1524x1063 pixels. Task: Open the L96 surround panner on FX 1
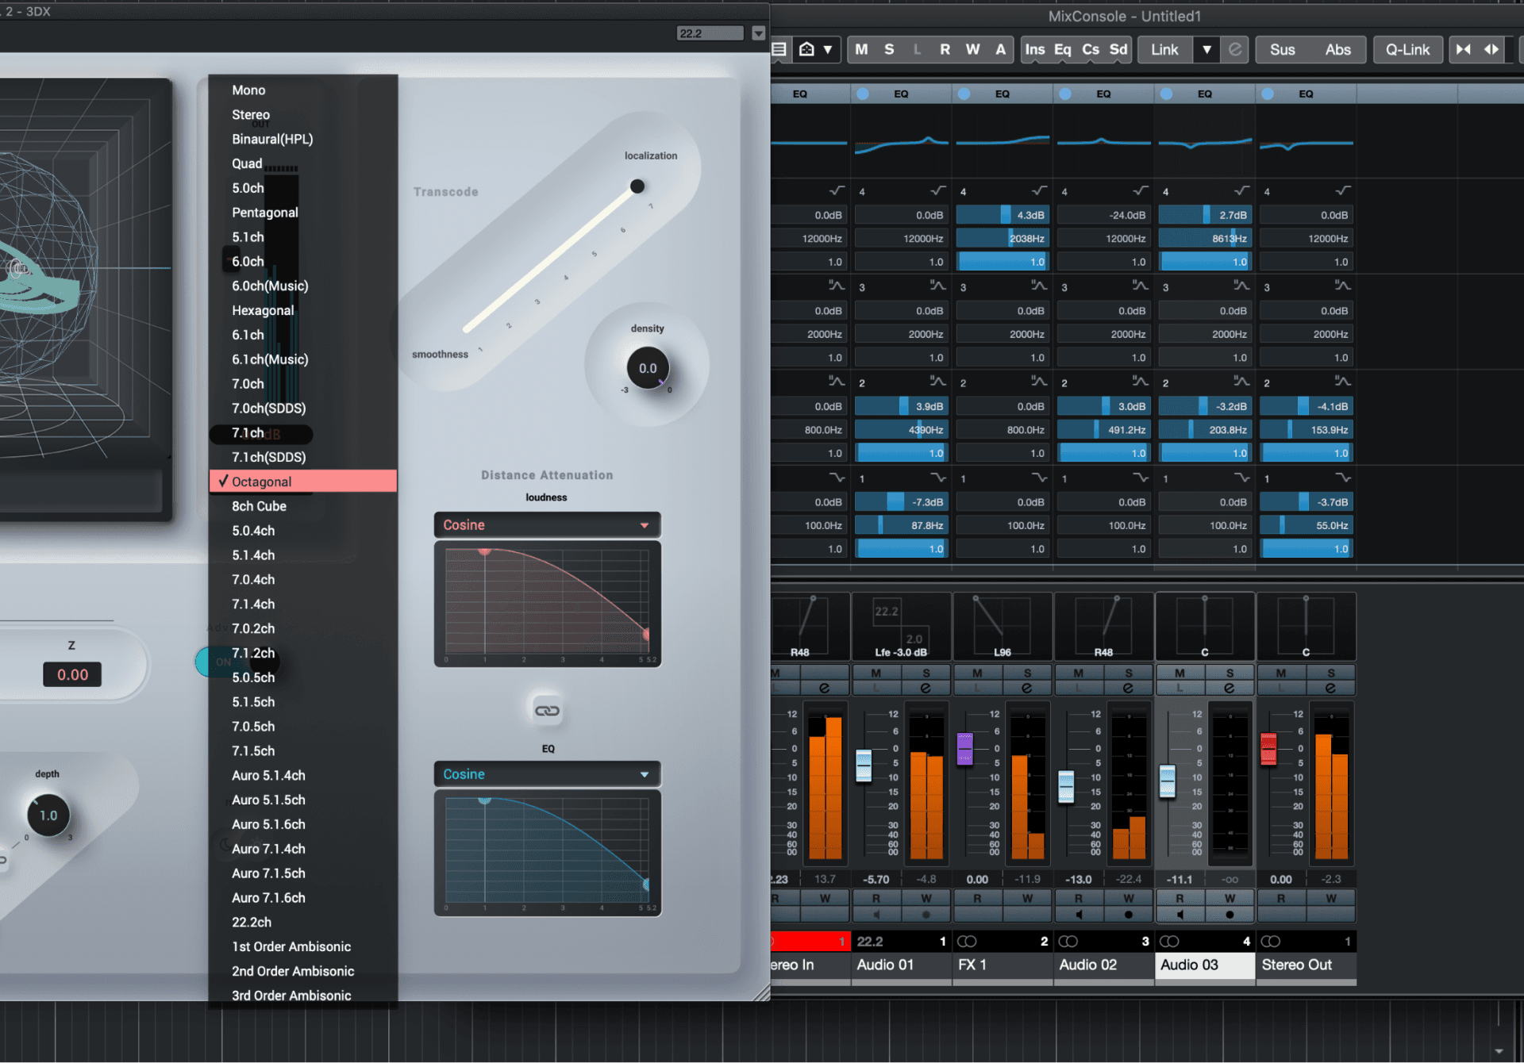(1003, 626)
